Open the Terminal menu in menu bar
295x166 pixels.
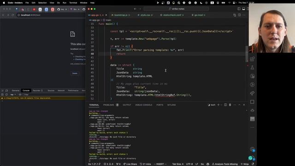(x=73, y=3)
